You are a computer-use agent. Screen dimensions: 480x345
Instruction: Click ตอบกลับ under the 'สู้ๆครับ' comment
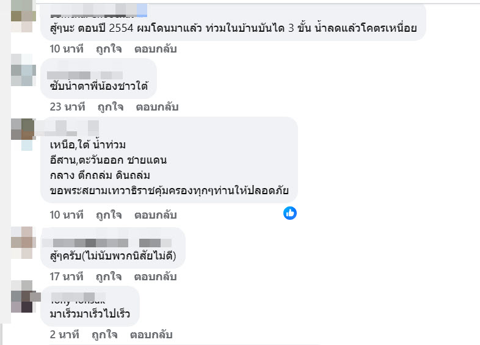155,276
